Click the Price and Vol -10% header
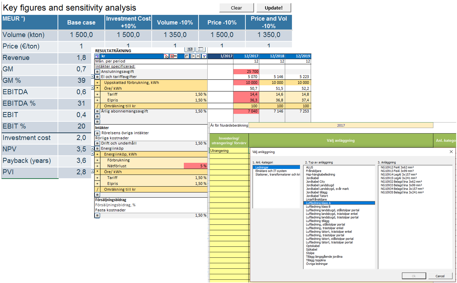The width and height of the screenshot is (457, 283). pyautogui.click(x=269, y=22)
